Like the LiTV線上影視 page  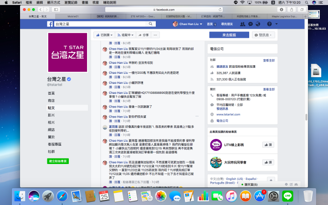click(x=268, y=145)
